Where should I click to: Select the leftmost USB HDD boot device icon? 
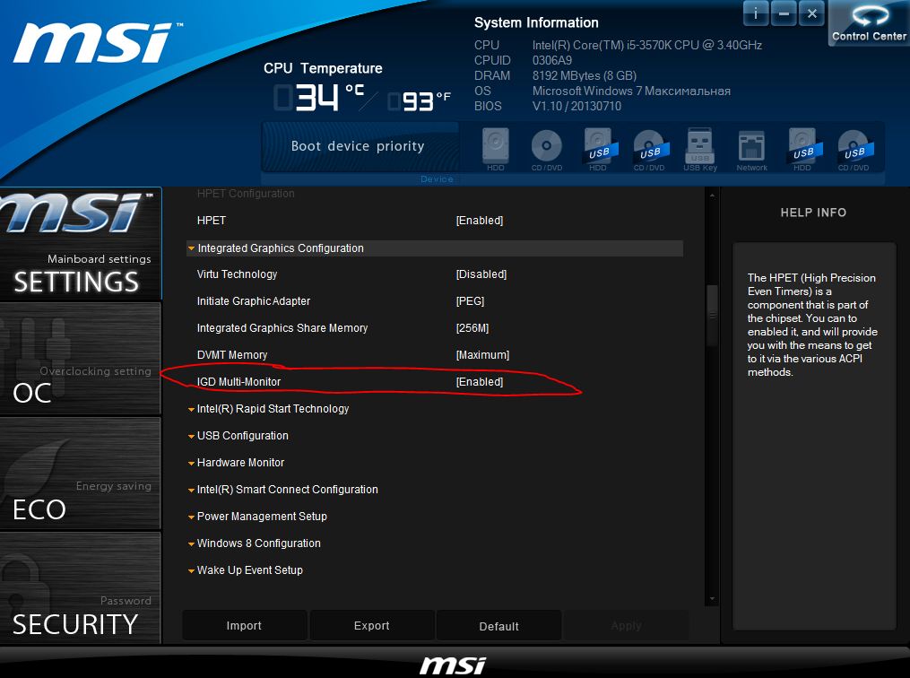pyautogui.click(x=598, y=149)
